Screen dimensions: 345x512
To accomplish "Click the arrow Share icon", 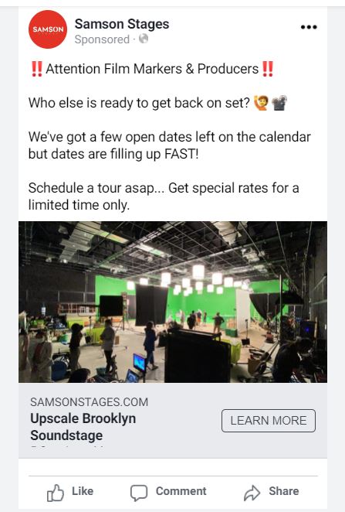I will (252, 493).
